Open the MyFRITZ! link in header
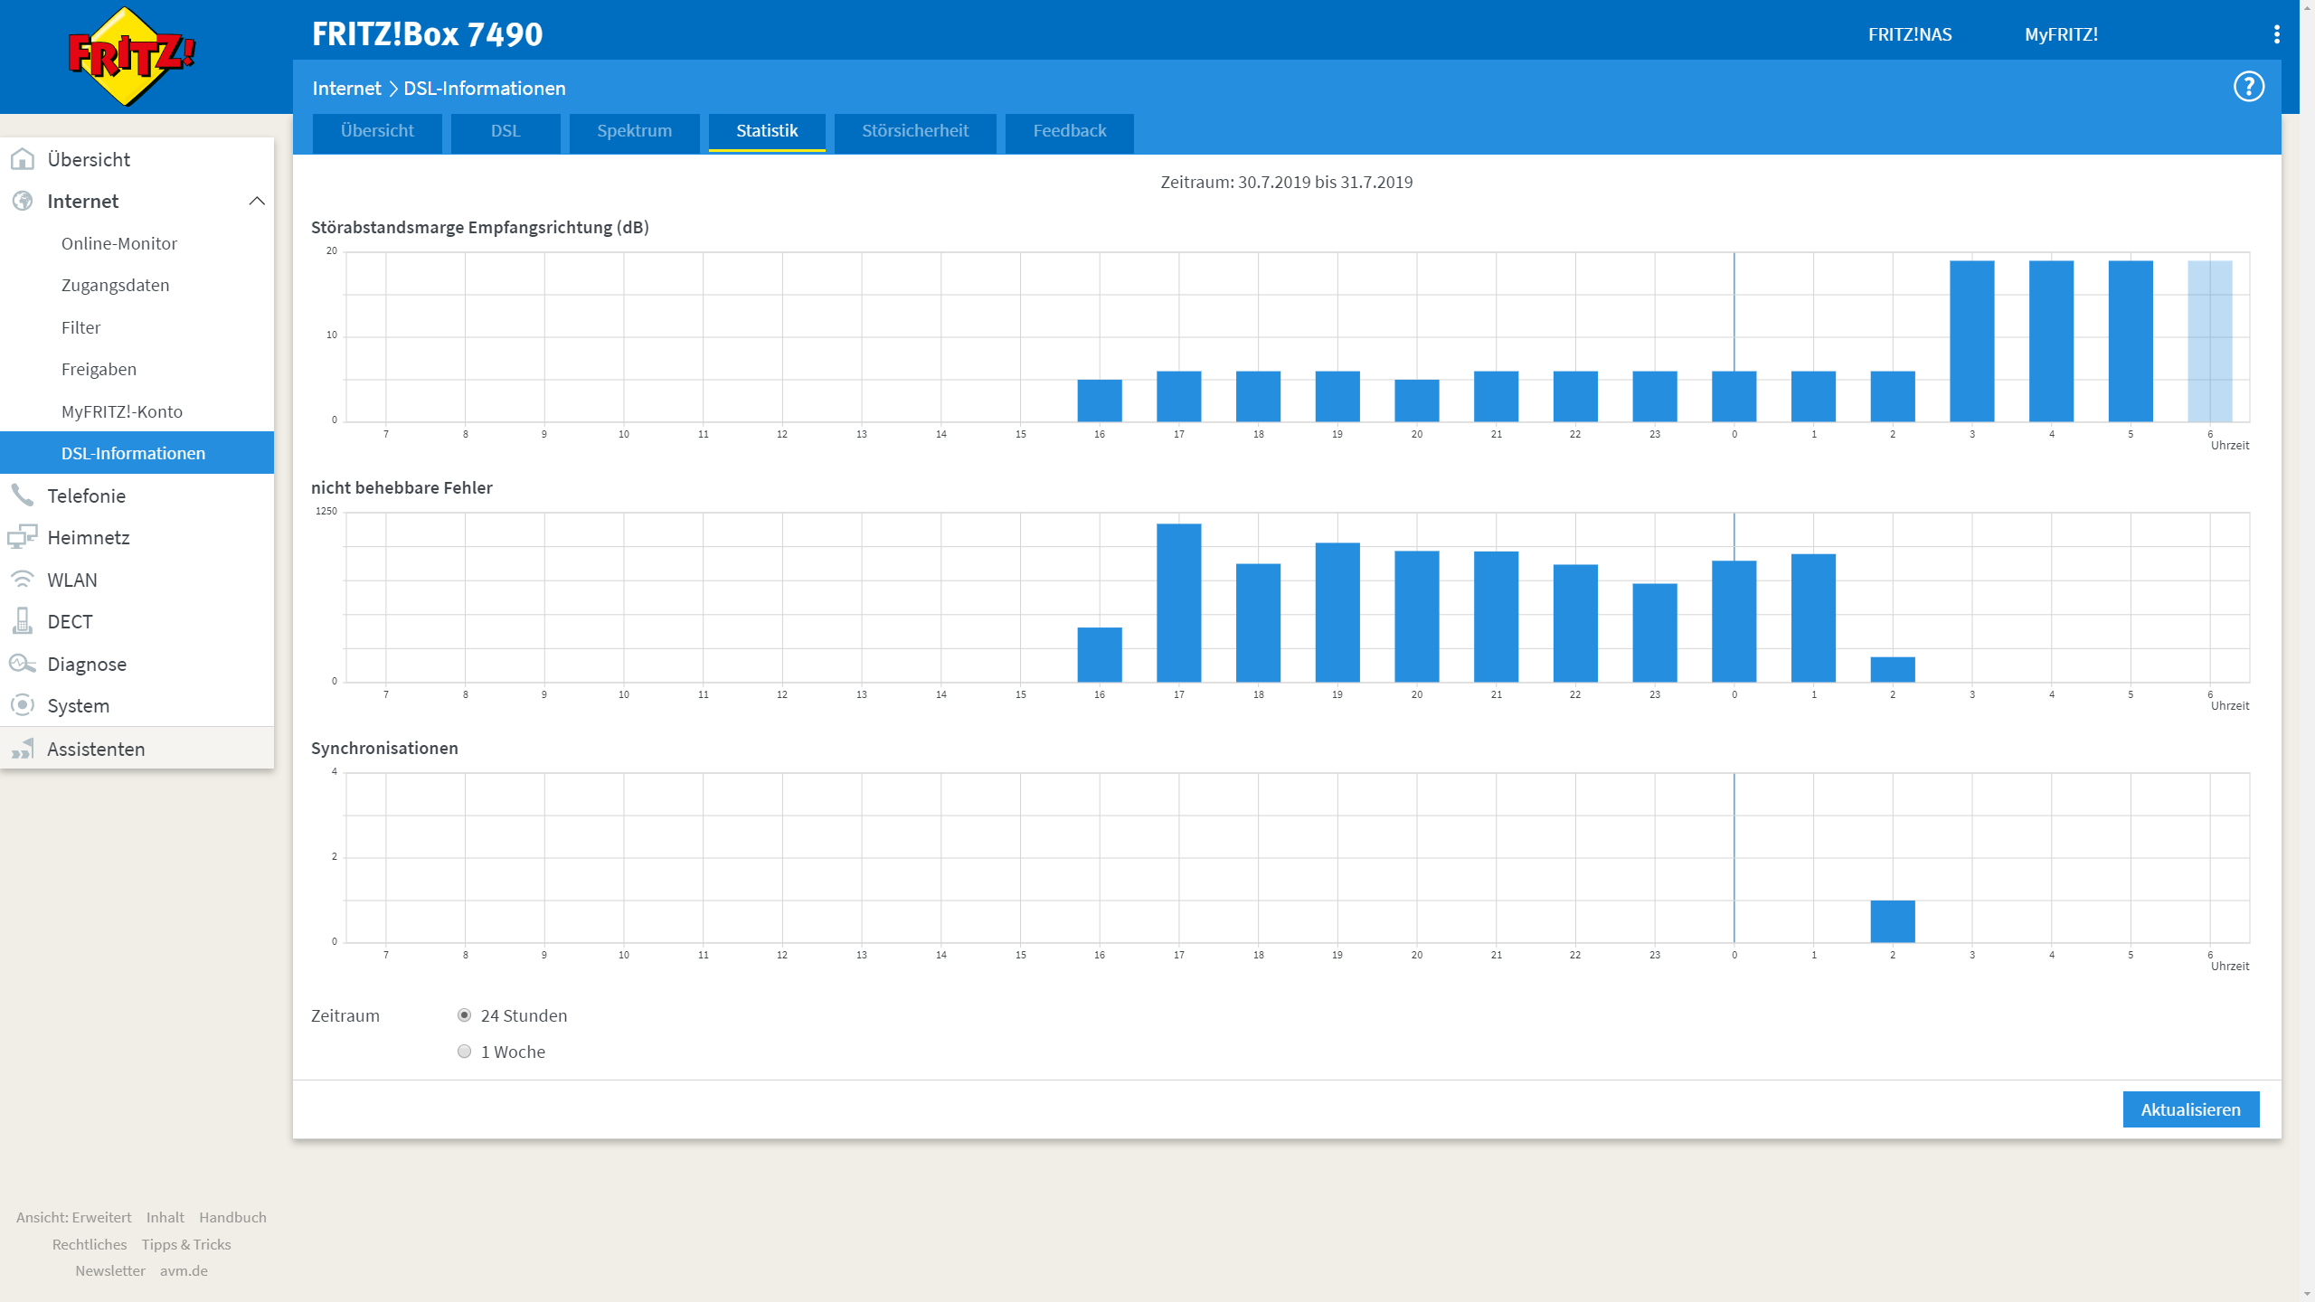 point(2061,34)
